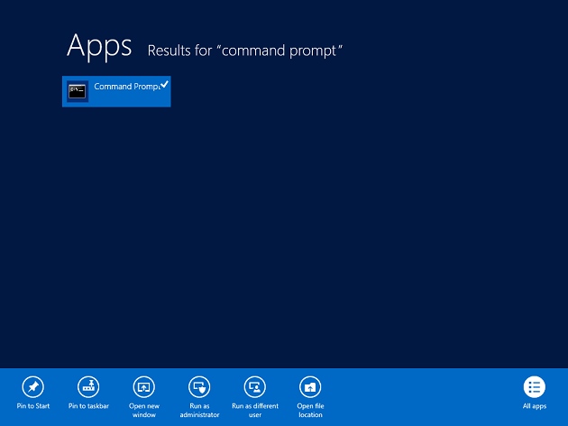Click the Pin to Start pushpin icon
Screen dimensions: 568x426
tap(32, 386)
